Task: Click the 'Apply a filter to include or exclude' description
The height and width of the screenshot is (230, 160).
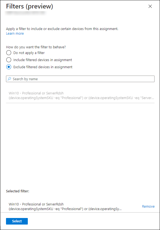Action: pos(62,29)
